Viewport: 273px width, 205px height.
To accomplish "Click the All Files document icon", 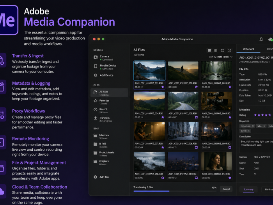I will 96,93.
